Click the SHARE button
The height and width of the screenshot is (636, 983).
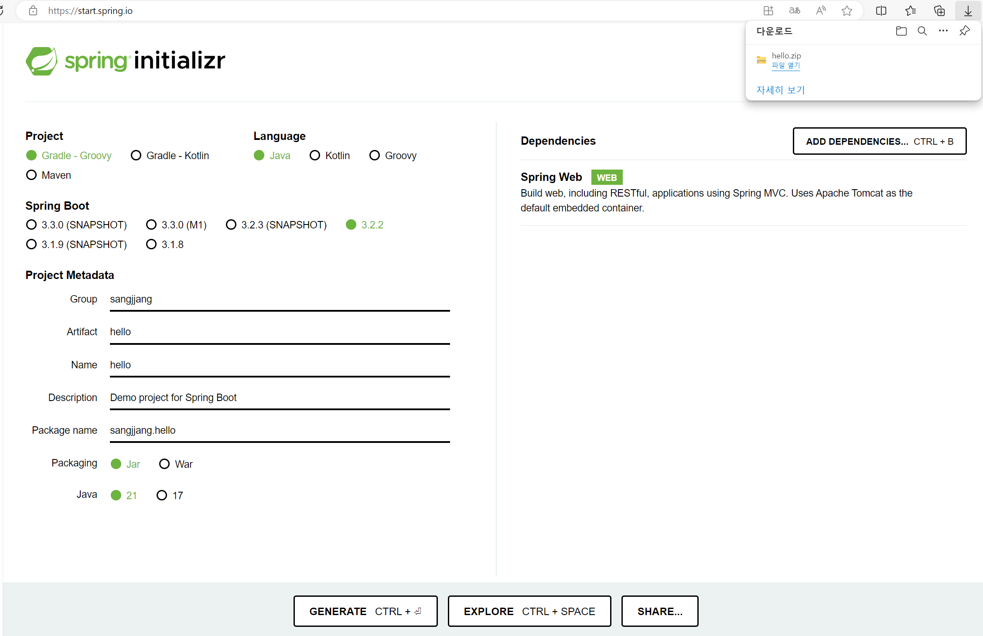(x=659, y=611)
